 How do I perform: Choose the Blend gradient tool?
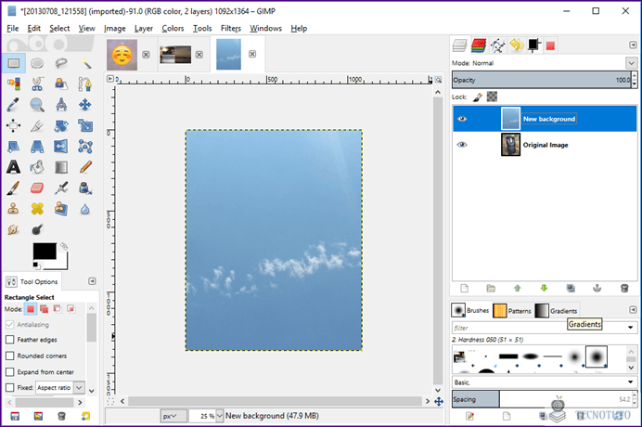(x=61, y=167)
